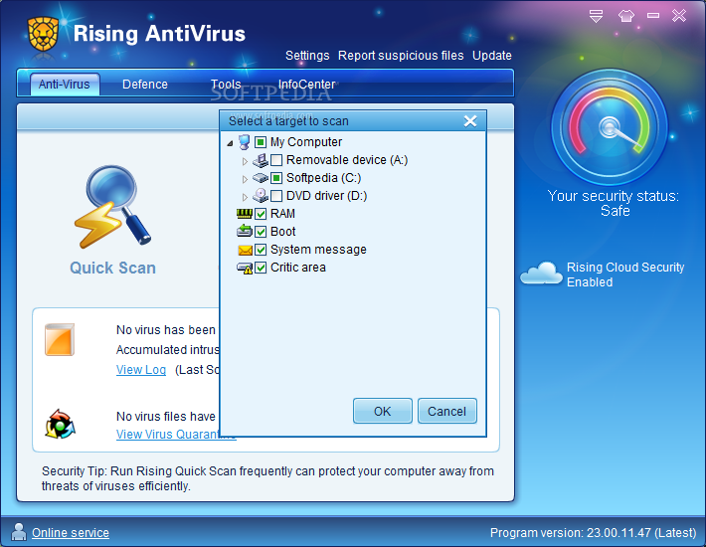Close the Select a target to scan dialog
The height and width of the screenshot is (547, 706).
[470, 121]
